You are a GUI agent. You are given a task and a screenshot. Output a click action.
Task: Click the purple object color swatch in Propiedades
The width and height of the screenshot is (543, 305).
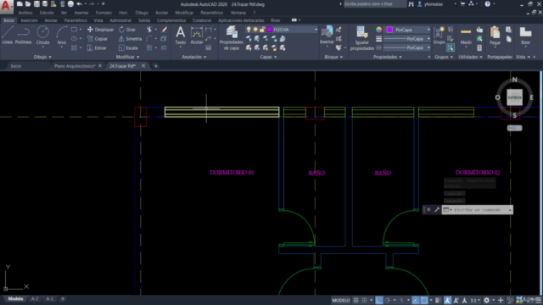[389, 30]
